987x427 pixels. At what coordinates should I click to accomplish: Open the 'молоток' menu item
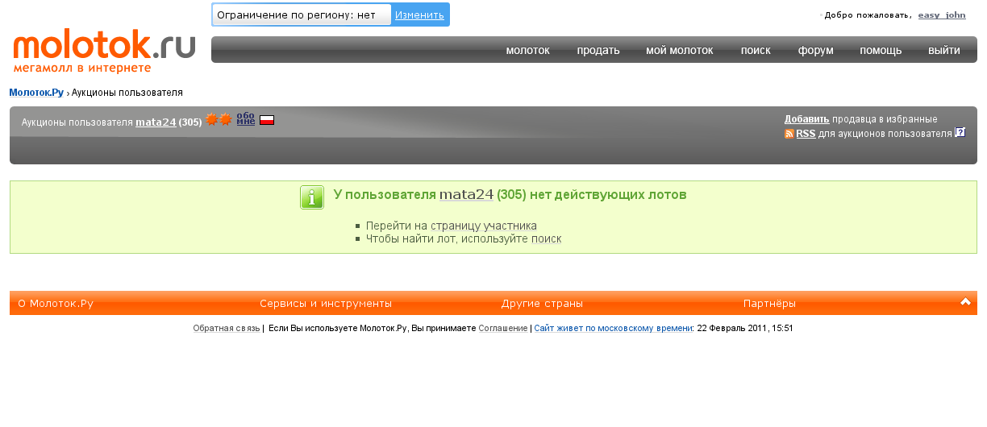(x=527, y=50)
